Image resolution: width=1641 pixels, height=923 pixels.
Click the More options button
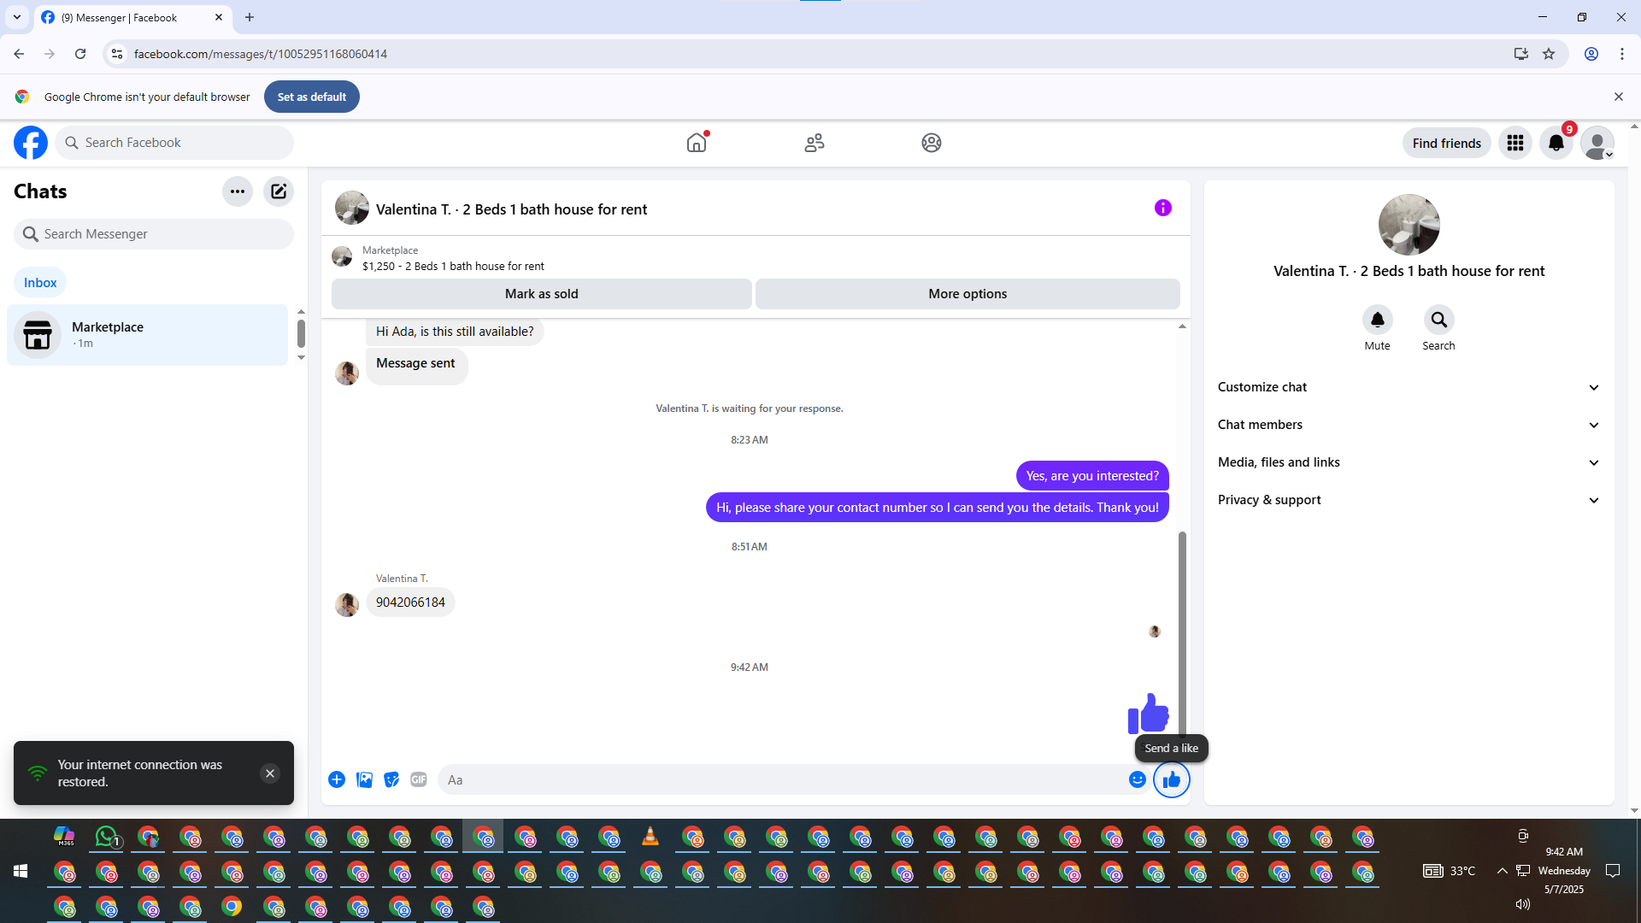coord(968,294)
